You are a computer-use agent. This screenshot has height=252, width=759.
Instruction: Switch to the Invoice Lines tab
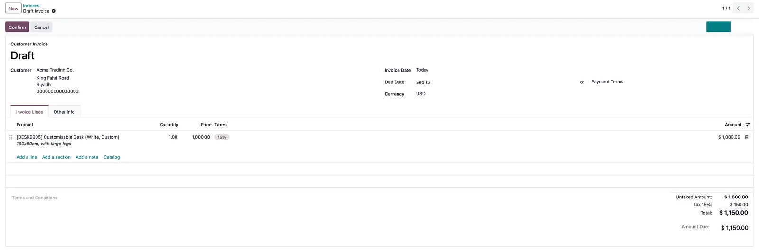[x=29, y=112]
